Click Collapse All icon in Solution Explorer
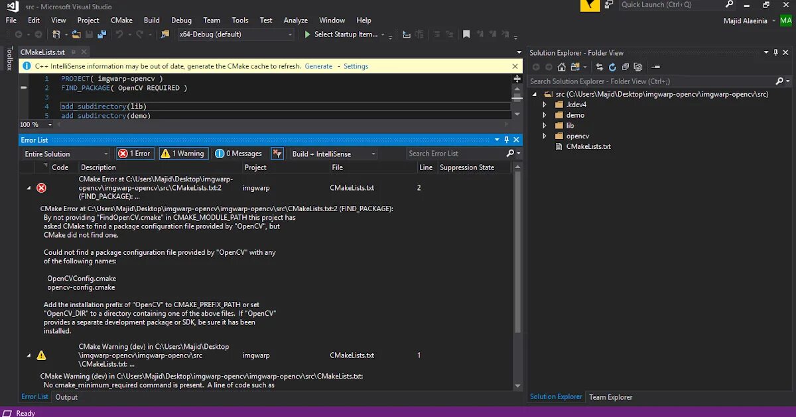Screen dimensions: 796x417 (625, 67)
